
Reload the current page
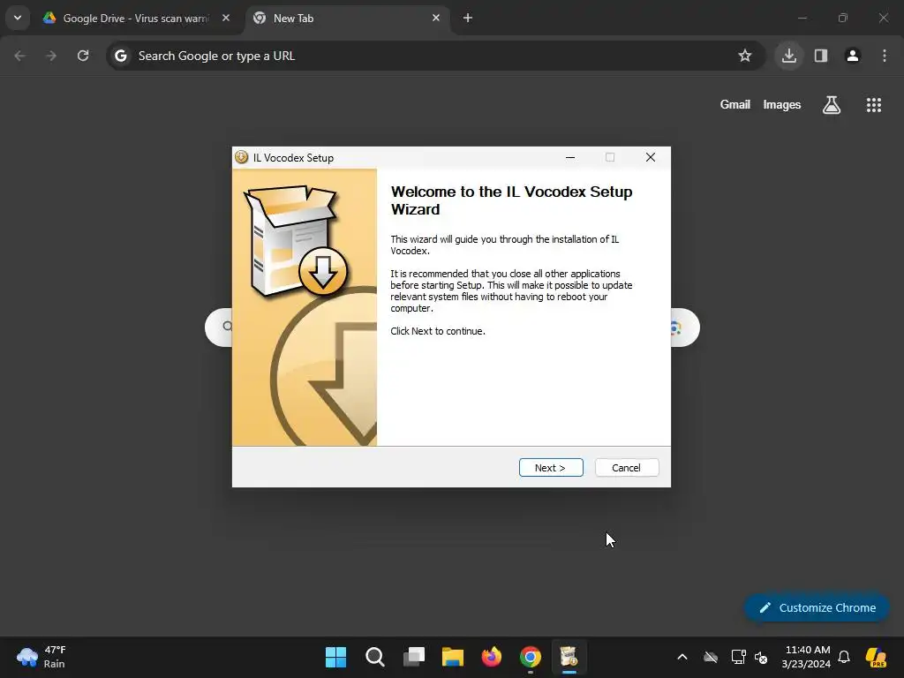[83, 56]
